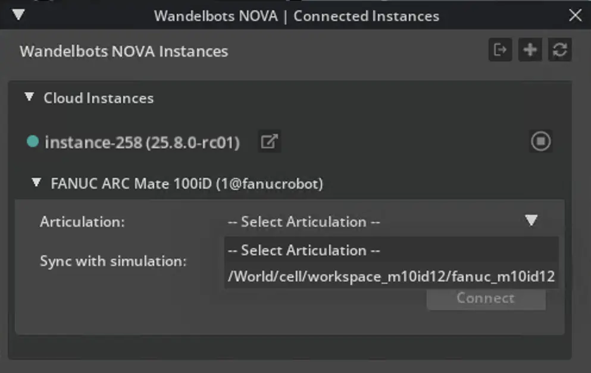Open the window options triangle in title bar
Image resolution: width=591 pixels, height=373 pixels.
[x=18, y=14]
